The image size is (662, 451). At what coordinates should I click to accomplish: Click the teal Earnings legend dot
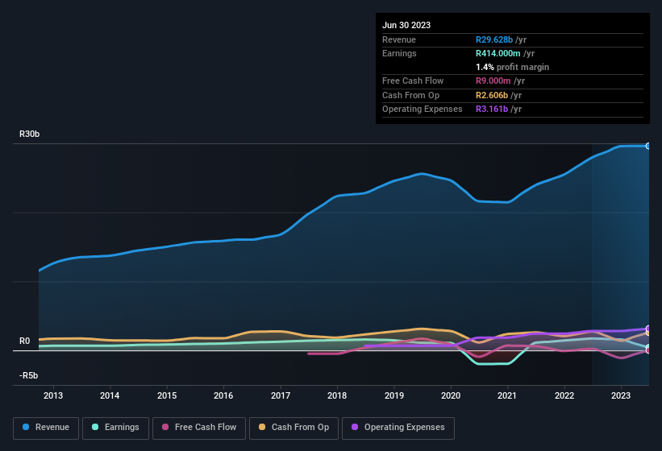[95, 427]
